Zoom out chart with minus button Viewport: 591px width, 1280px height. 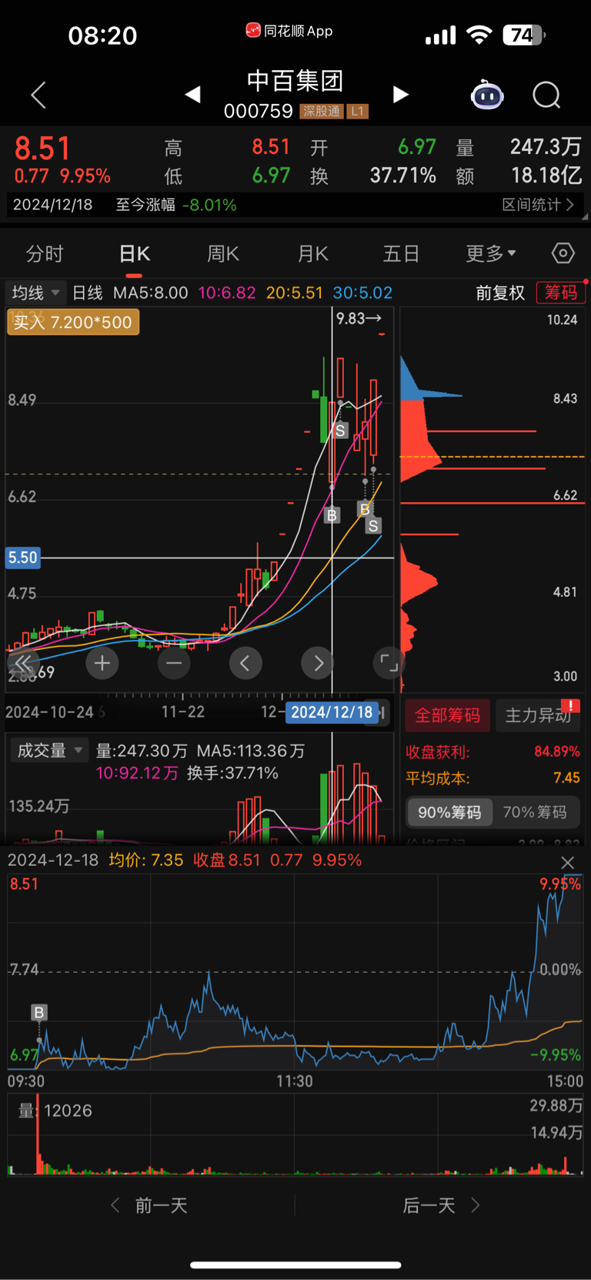(174, 663)
